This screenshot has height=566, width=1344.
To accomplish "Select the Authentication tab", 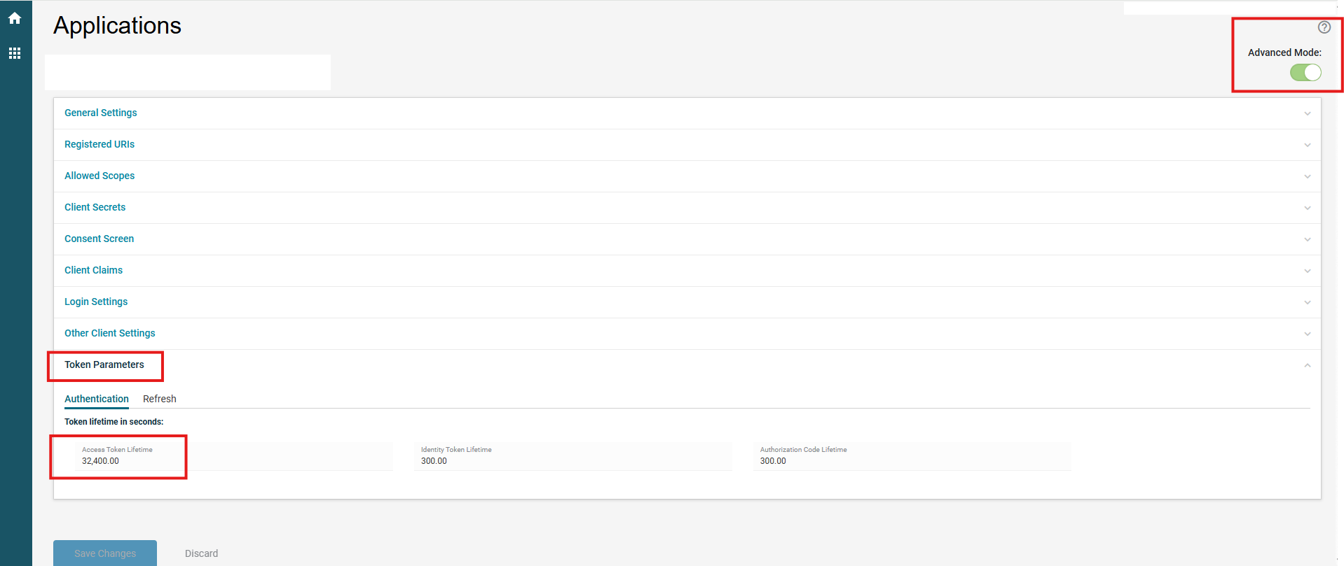I will click(97, 399).
